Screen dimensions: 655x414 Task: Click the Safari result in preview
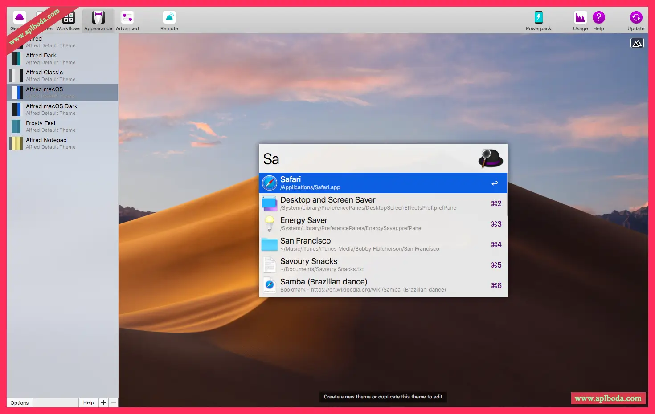383,183
